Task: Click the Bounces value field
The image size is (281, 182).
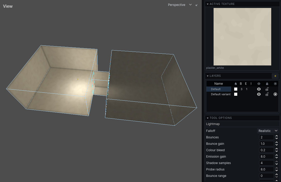Action: [x=267, y=137]
